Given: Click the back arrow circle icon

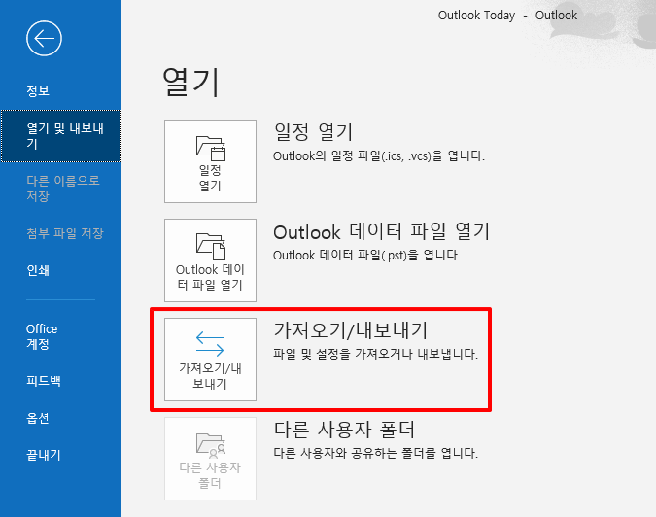Looking at the screenshot, I should (x=44, y=39).
